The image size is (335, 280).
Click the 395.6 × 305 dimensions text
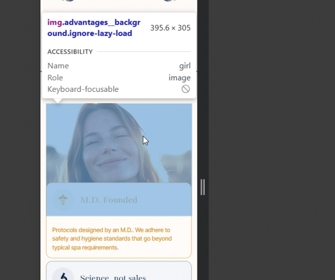(170, 28)
